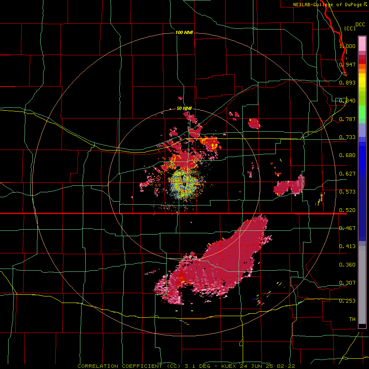
Task: Click the [CC] legend heading
Action: click(350, 28)
